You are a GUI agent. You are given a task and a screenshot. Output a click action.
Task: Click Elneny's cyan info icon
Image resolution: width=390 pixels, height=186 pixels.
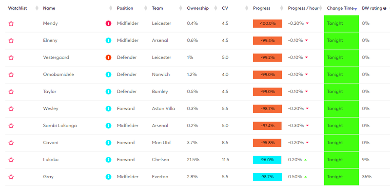pos(108,40)
